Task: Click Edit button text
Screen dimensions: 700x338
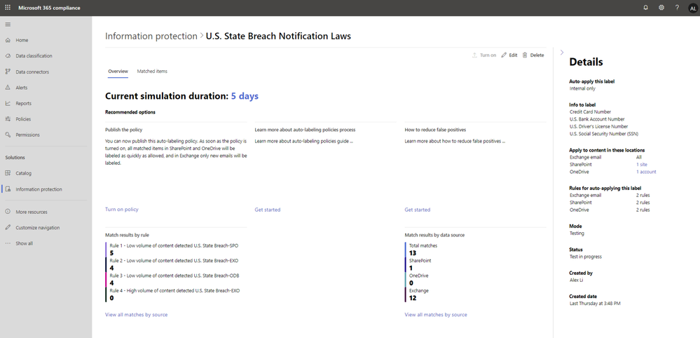Action: [x=513, y=55]
